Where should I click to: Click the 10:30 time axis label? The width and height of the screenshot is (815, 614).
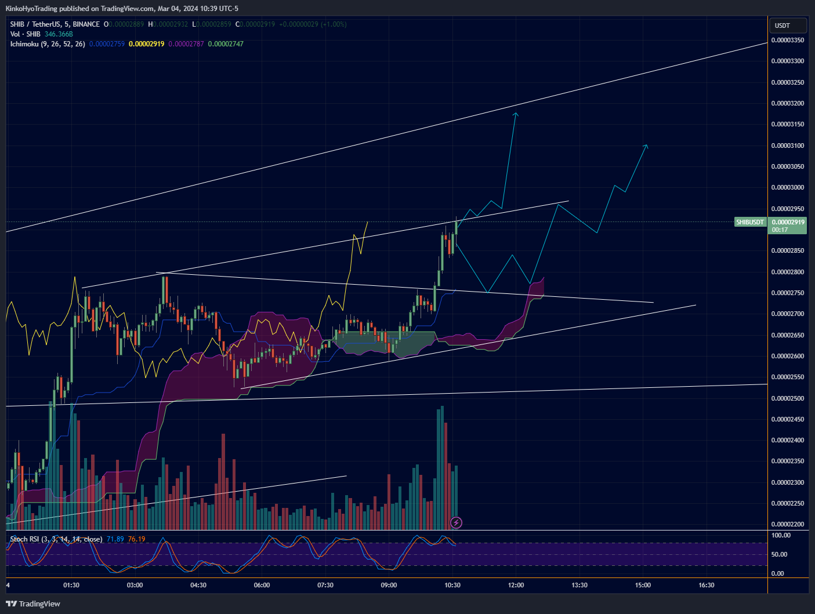coord(452,585)
